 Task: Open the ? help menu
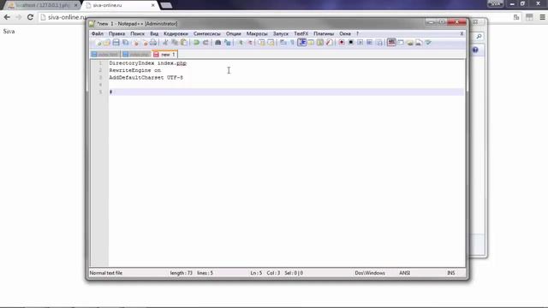pos(357,33)
